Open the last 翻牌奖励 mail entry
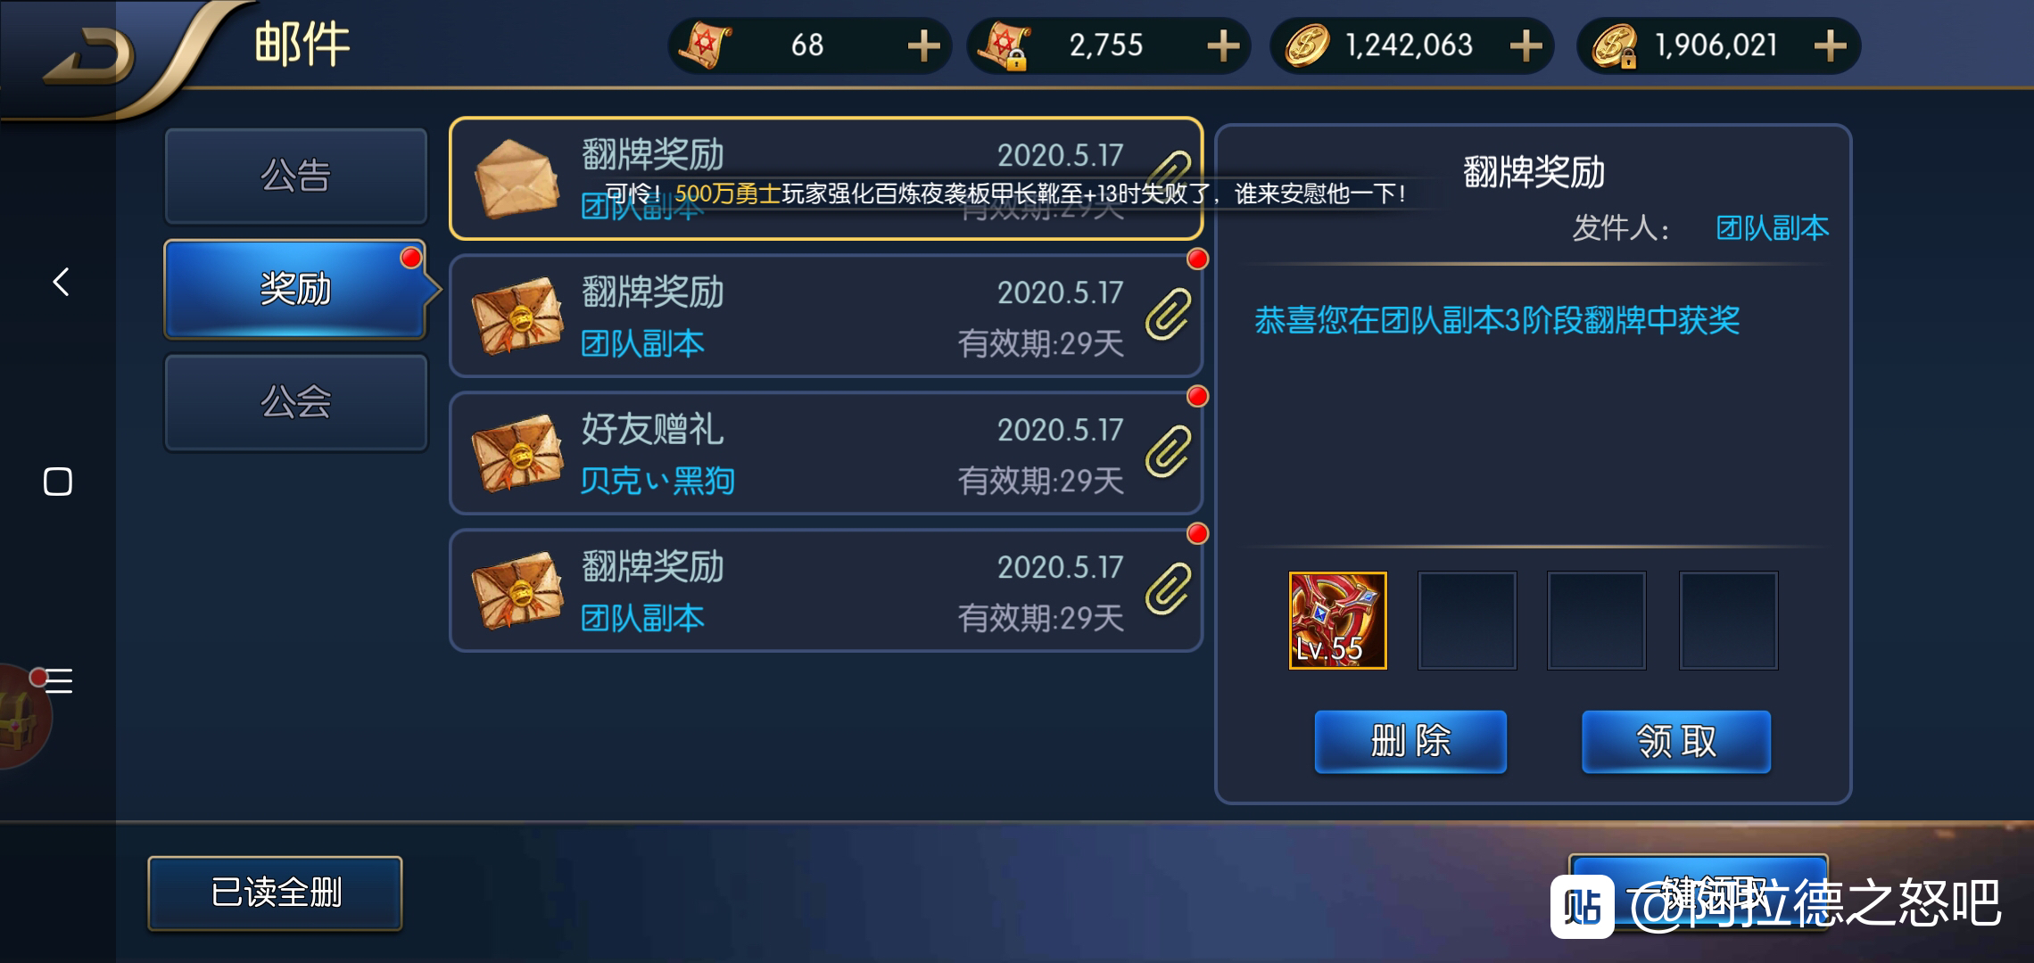Image resolution: width=2034 pixels, height=963 pixels. click(826, 590)
